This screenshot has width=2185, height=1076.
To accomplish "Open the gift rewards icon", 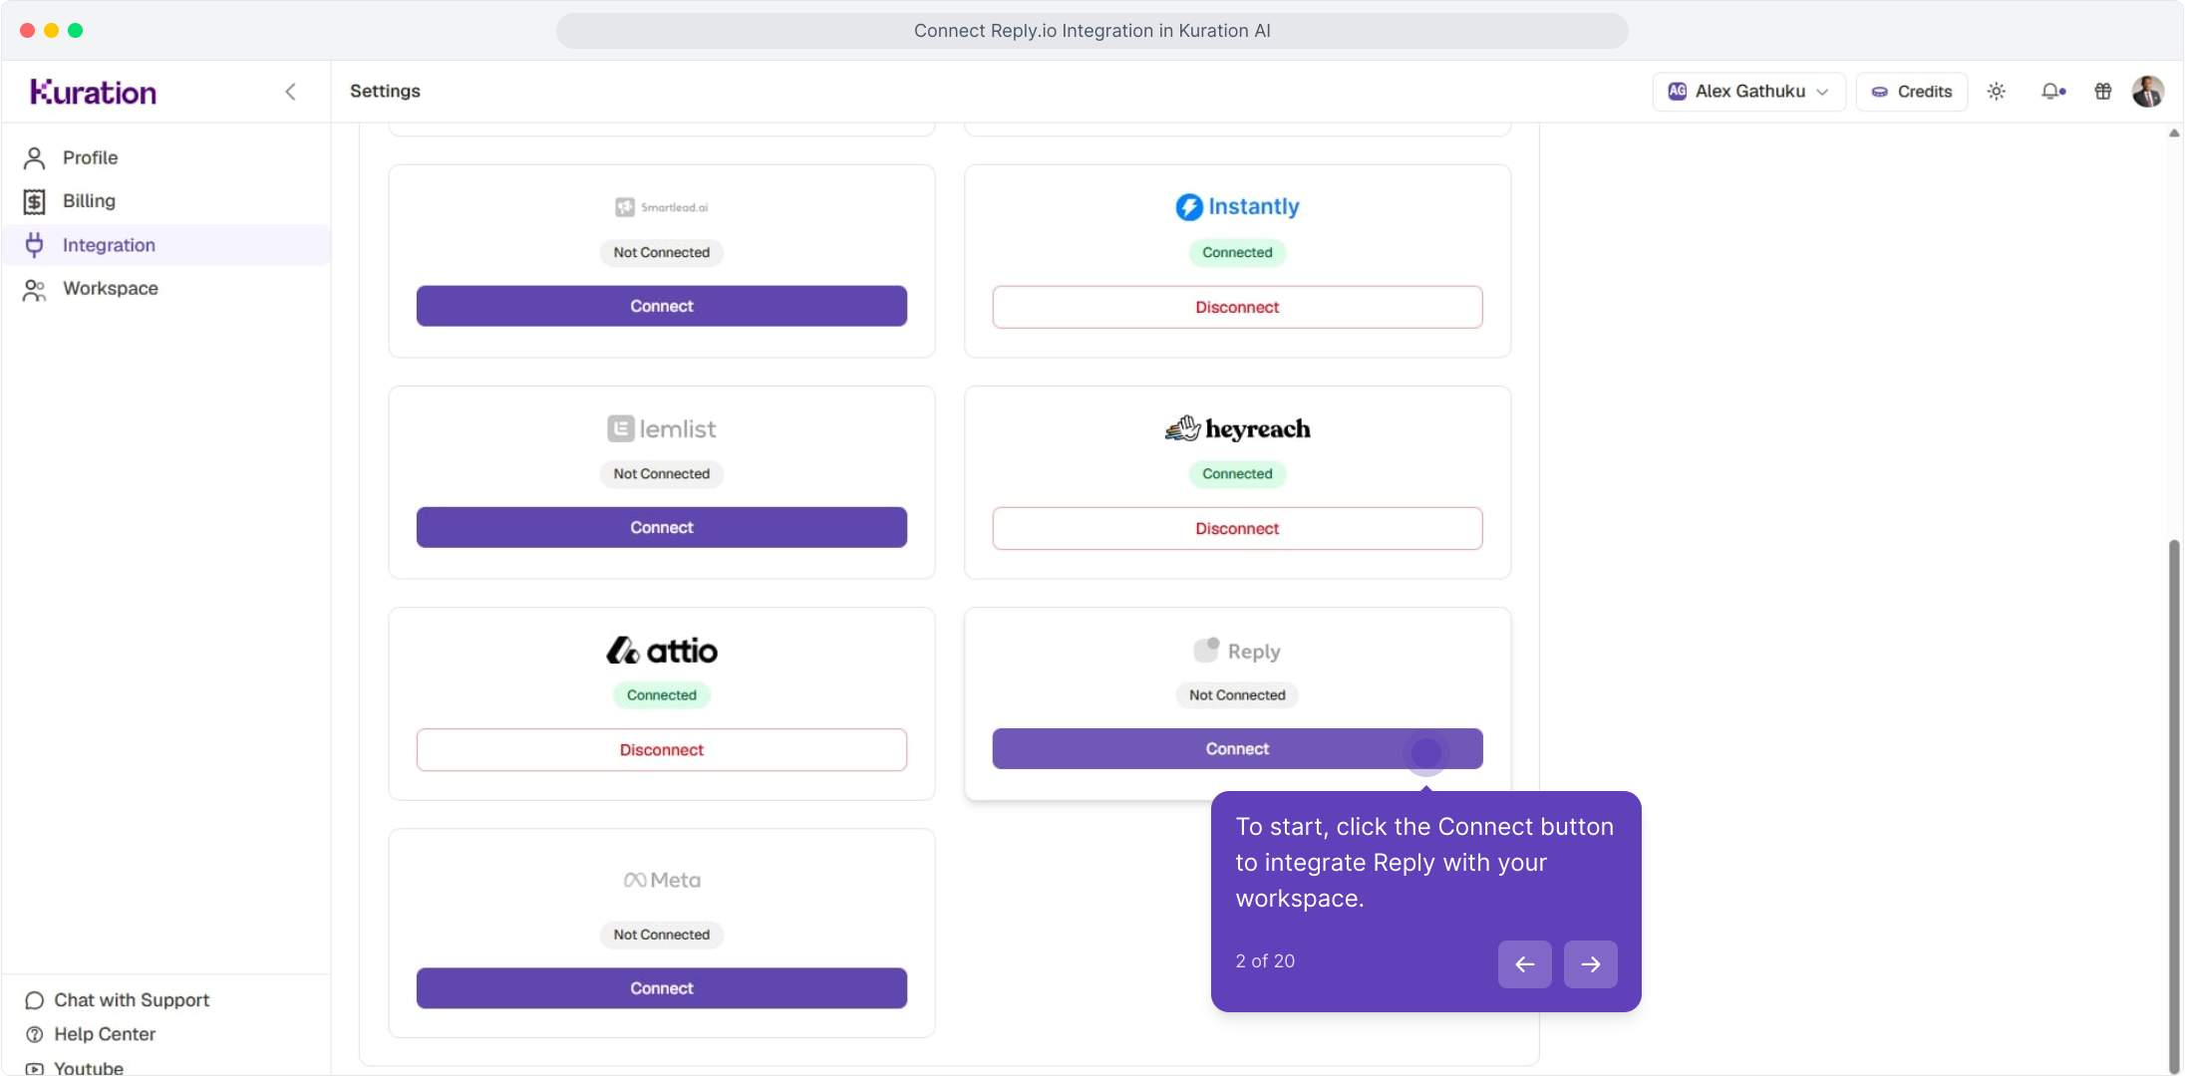I will pos(2103,92).
